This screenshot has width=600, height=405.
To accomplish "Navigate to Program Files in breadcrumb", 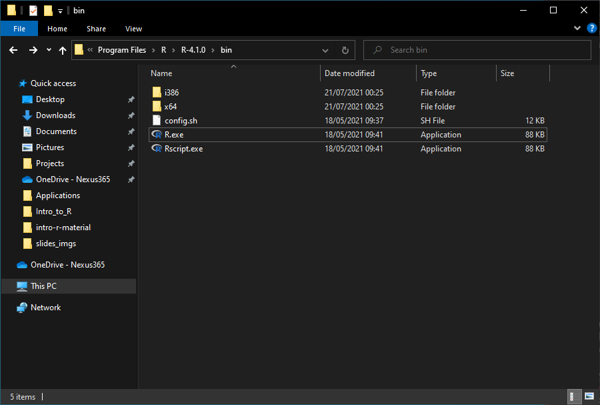I will point(122,50).
